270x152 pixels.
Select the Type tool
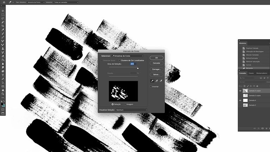[3, 75]
